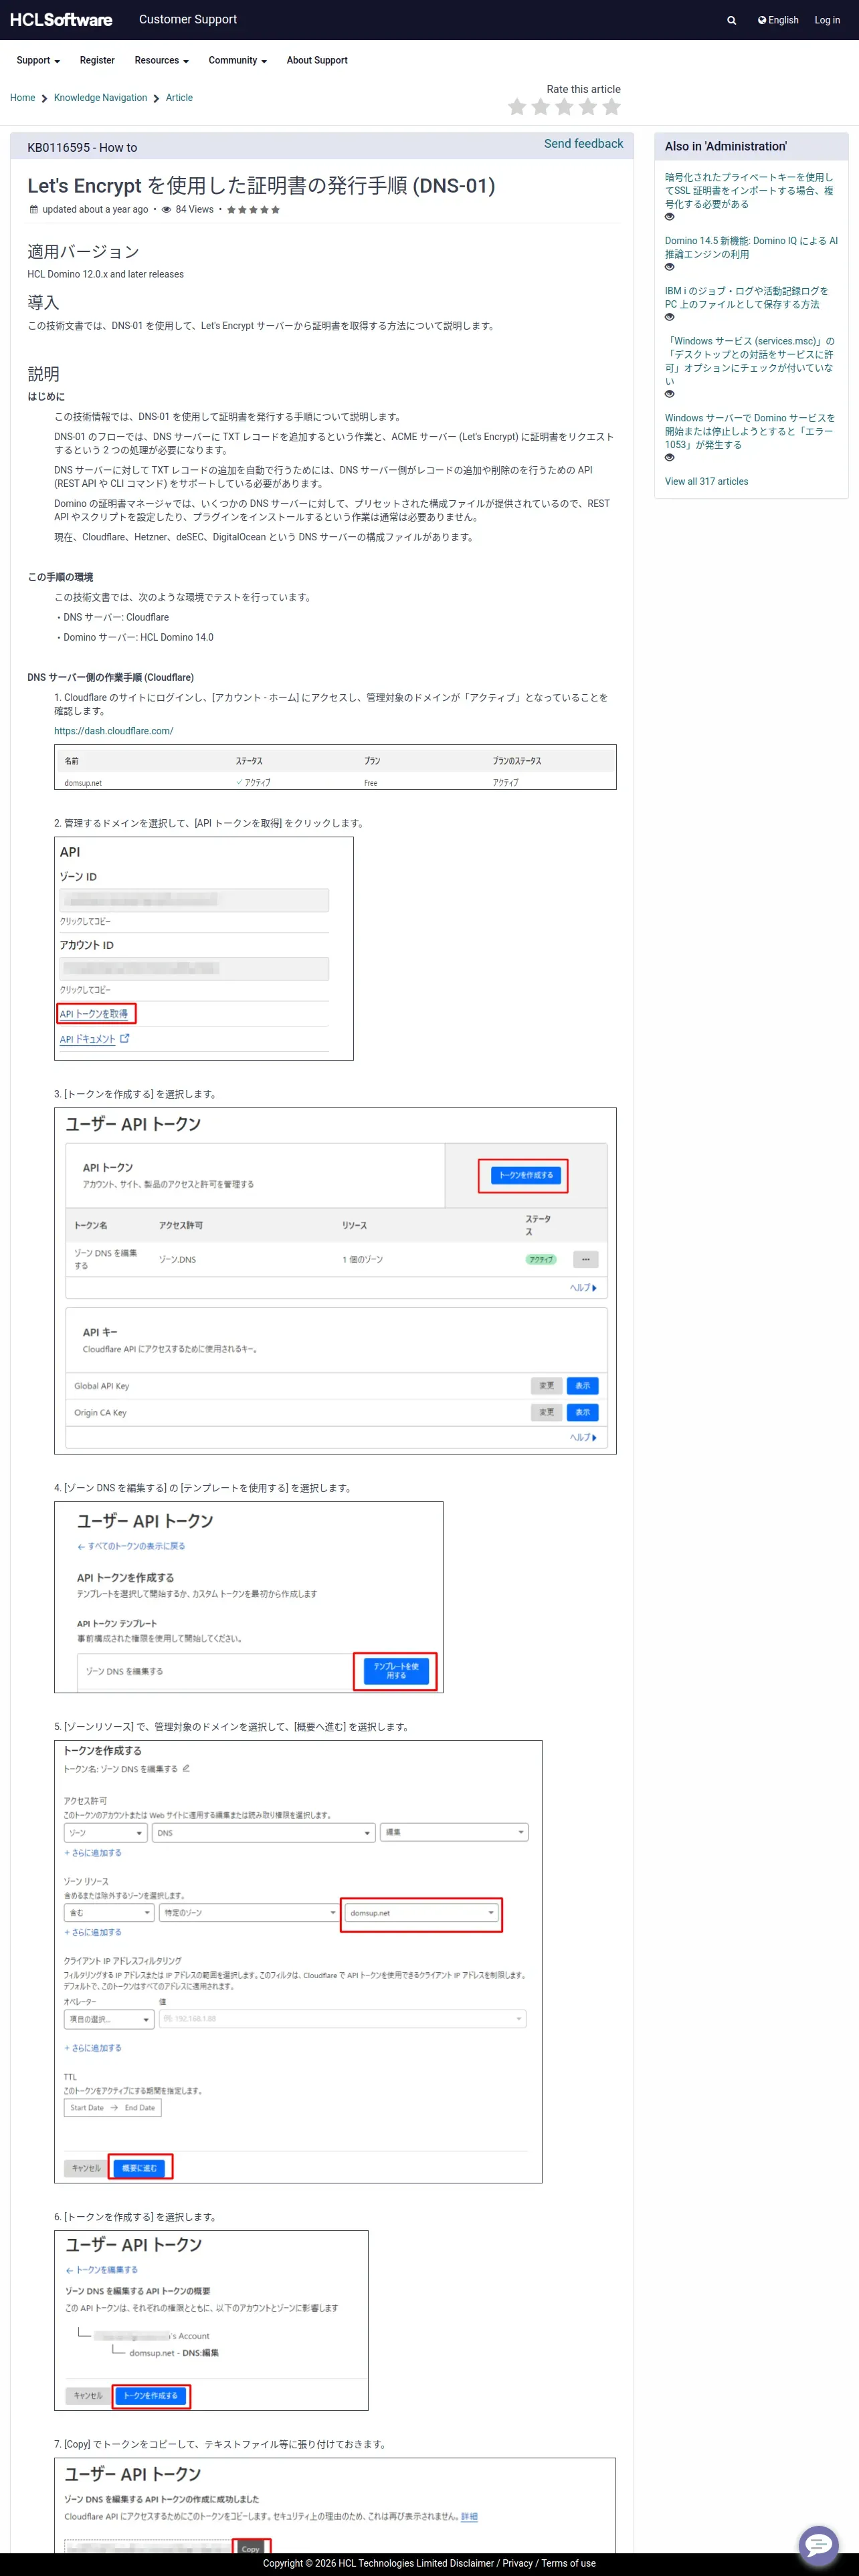This screenshot has width=859, height=2576.
Task: Open Domino 14.5 Domino IQ sidebar article
Action: coord(751,247)
